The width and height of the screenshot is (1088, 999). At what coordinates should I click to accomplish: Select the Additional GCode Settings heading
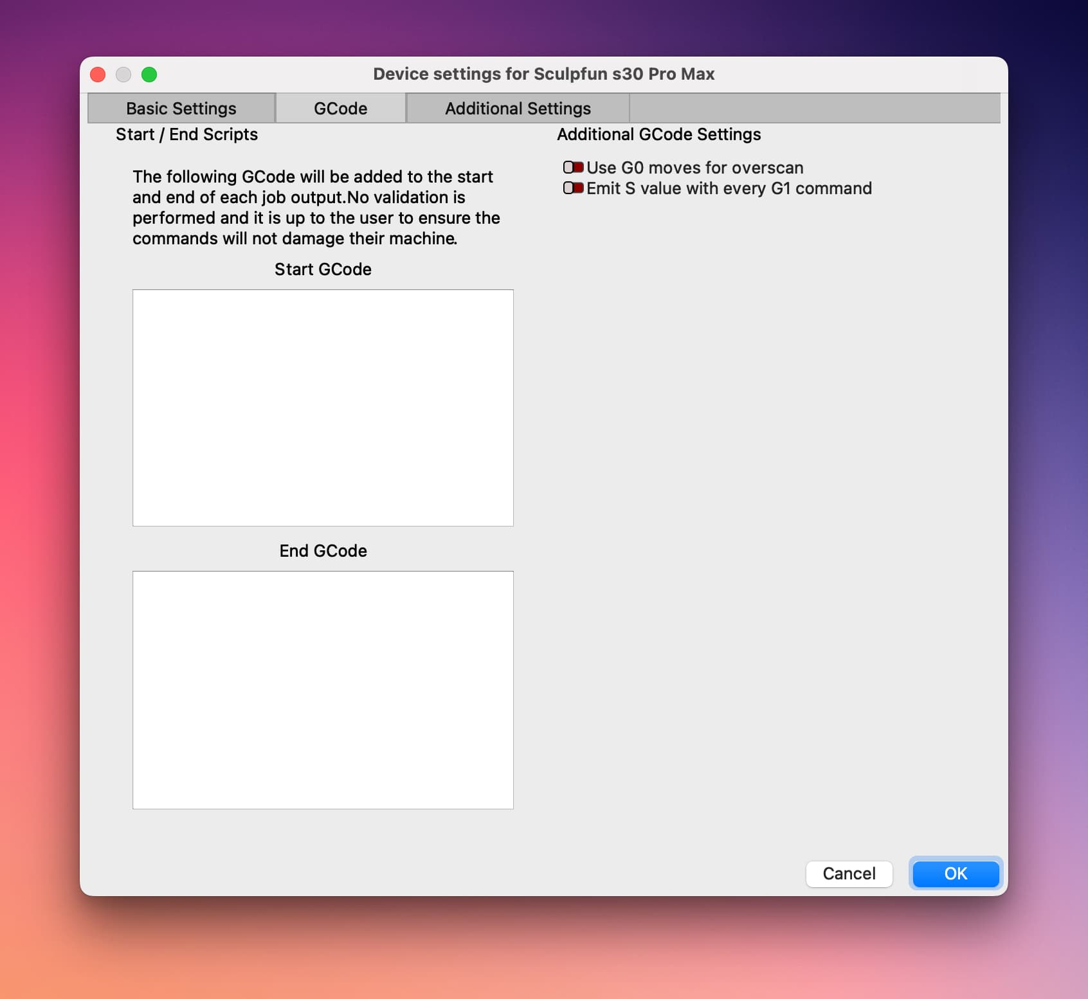(658, 134)
